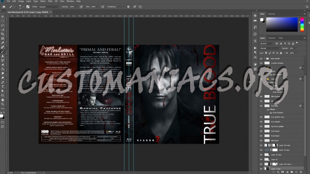
Task: Hide the true splotch copy layer
Action: tap(261, 117)
